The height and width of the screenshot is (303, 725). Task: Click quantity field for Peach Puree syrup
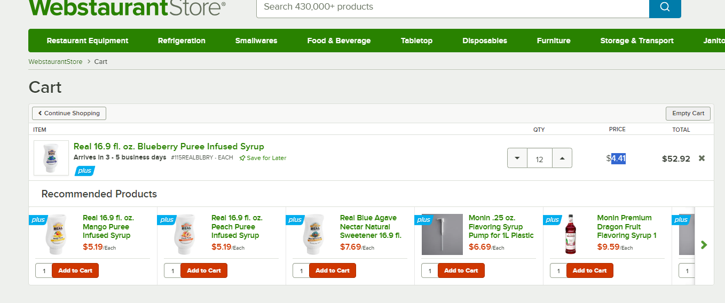click(x=172, y=270)
